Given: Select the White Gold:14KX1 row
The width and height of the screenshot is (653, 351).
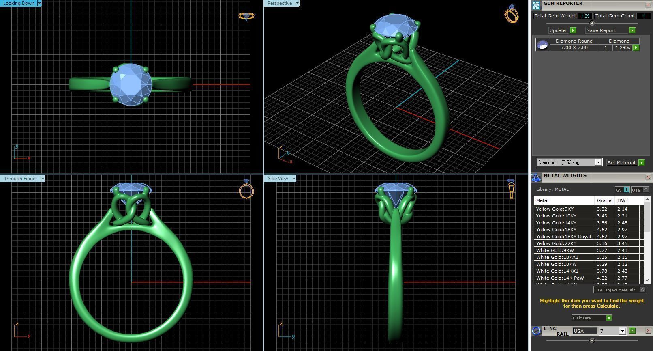Looking at the screenshot, I should [588, 271].
